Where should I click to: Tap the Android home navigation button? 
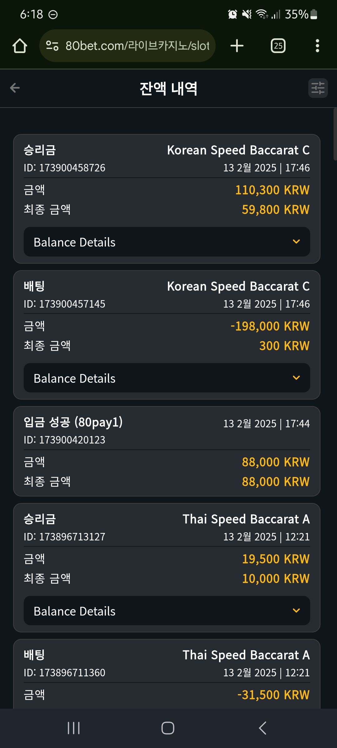coord(168,728)
